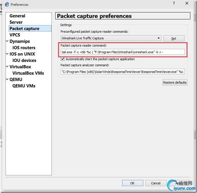Collapse the Dynamips tree section
The width and height of the screenshot is (197, 193).
pos(7,41)
